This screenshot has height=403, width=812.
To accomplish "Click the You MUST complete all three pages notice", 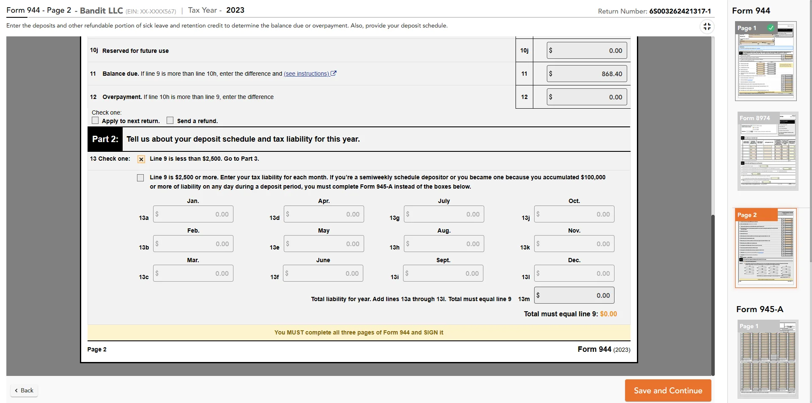I will [359, 332].
